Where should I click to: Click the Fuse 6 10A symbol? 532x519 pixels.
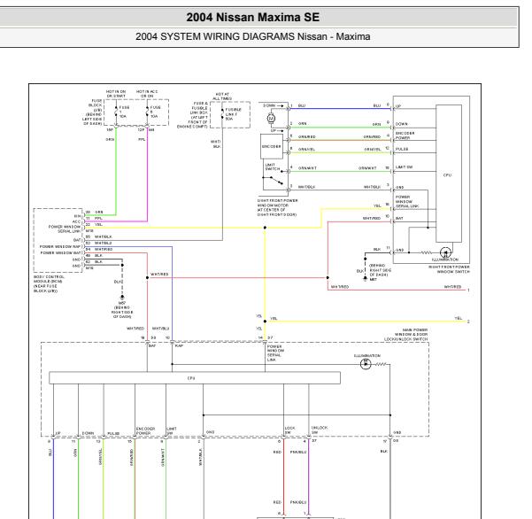point(147,112)
